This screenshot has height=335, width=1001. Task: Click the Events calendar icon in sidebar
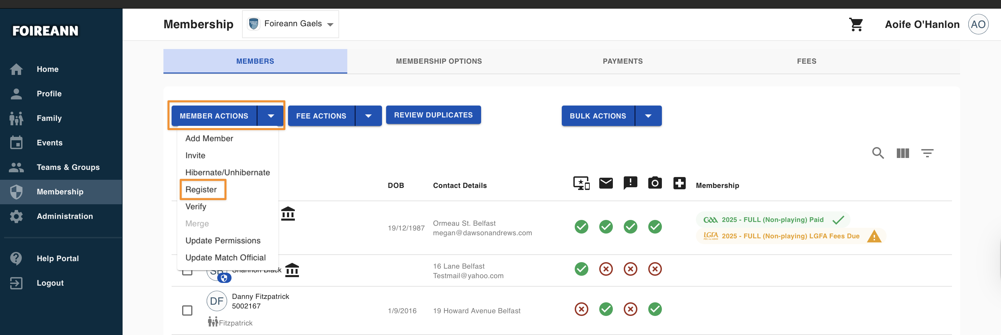tap(16, 143)
